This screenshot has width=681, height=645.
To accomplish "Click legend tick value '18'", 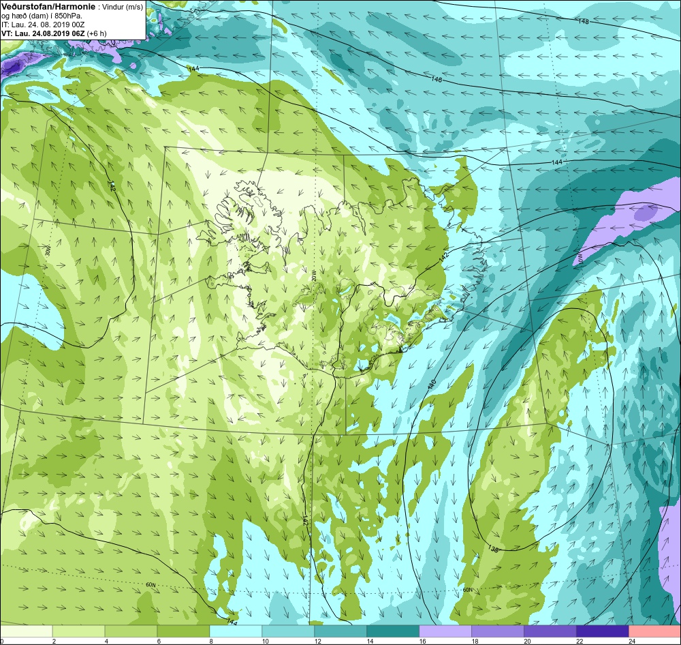I will point(475,641).
